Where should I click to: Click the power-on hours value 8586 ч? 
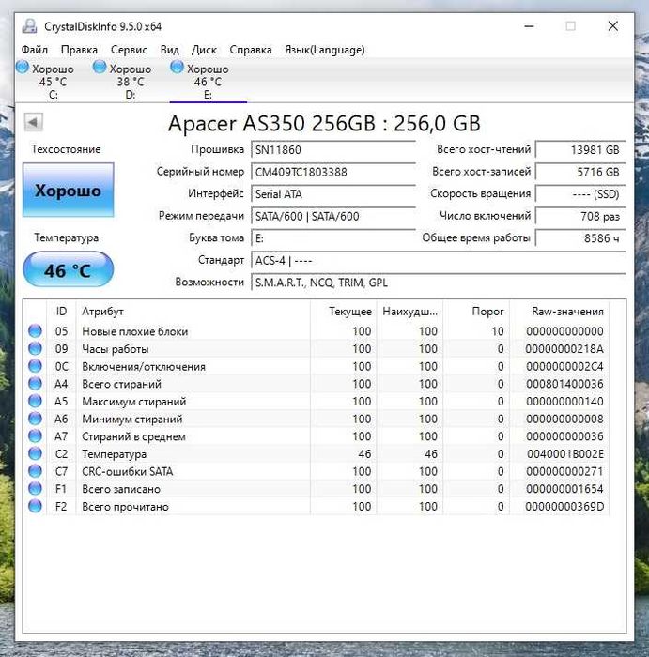[x=580, y=238]
